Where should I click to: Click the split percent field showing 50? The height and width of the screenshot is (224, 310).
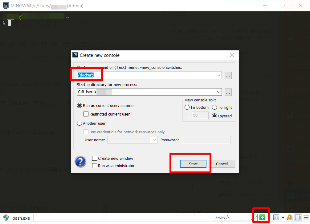coord(200,115)
